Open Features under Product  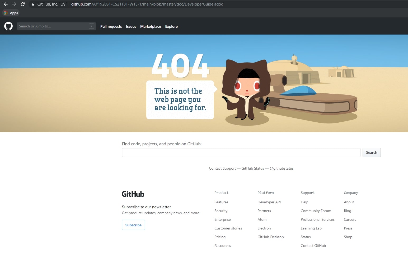pos(221,202)
